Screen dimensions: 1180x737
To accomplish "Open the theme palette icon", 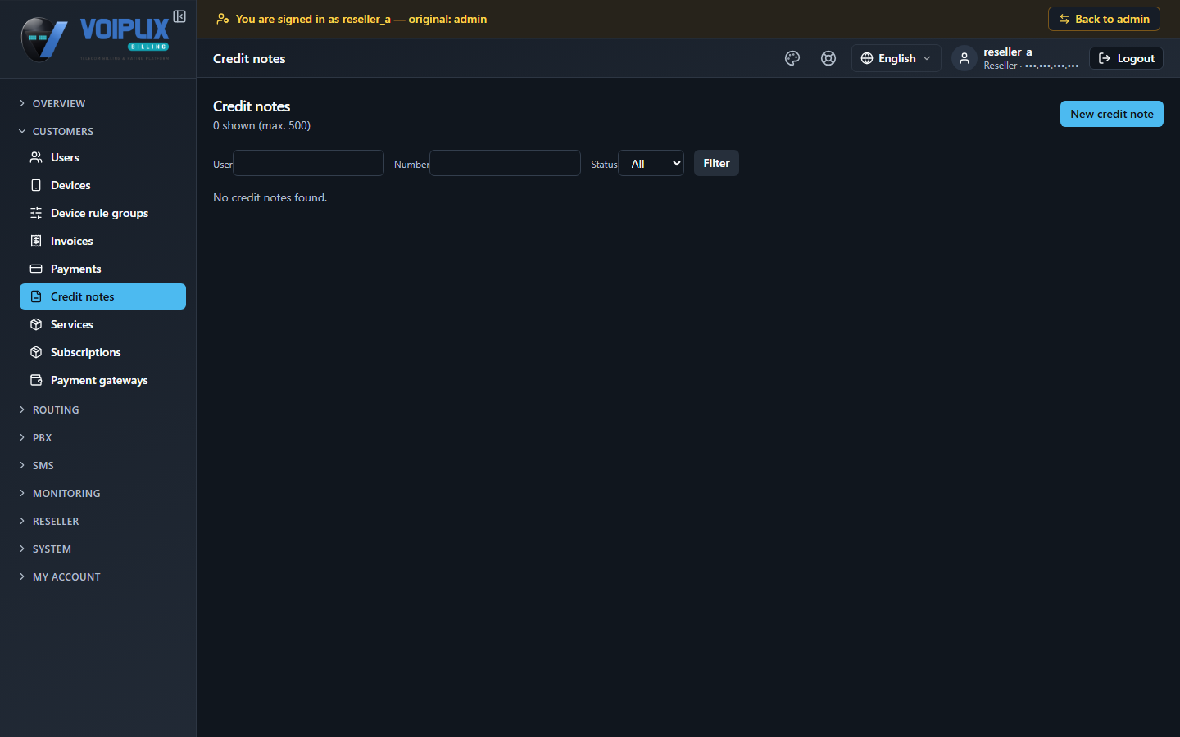I will tap(792, 58).
